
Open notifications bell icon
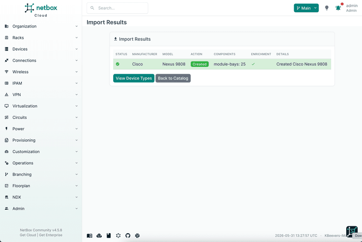click(x=338, y=8)
